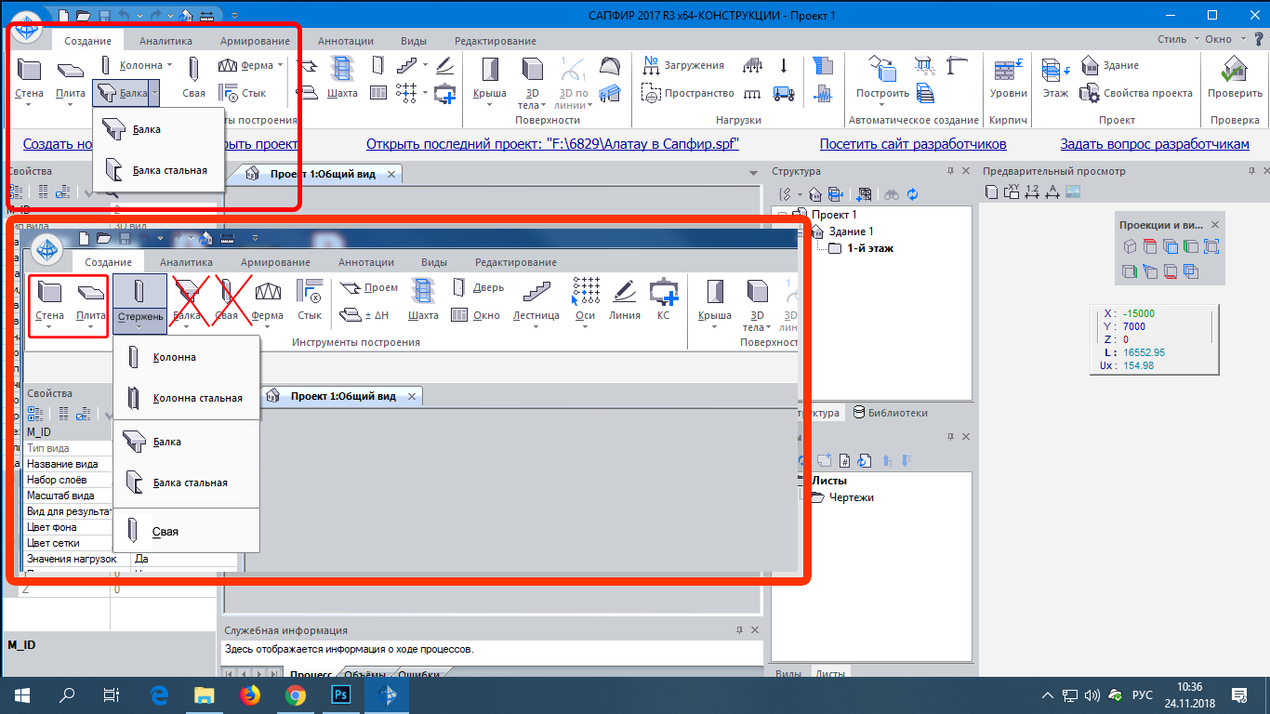The width and height of the screenshot is (1270, 714).
Task: Click the КС tool icon
Action: click(x=663, y=299)
